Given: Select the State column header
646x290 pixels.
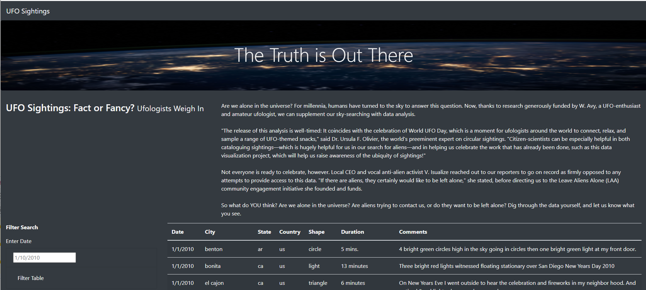Looking at the screenshot, I should (264, 232).
